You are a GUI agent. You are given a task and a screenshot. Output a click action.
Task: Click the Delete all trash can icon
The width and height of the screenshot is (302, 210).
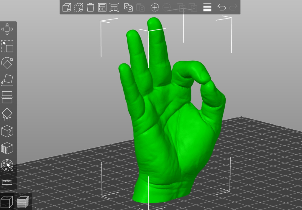90,7
